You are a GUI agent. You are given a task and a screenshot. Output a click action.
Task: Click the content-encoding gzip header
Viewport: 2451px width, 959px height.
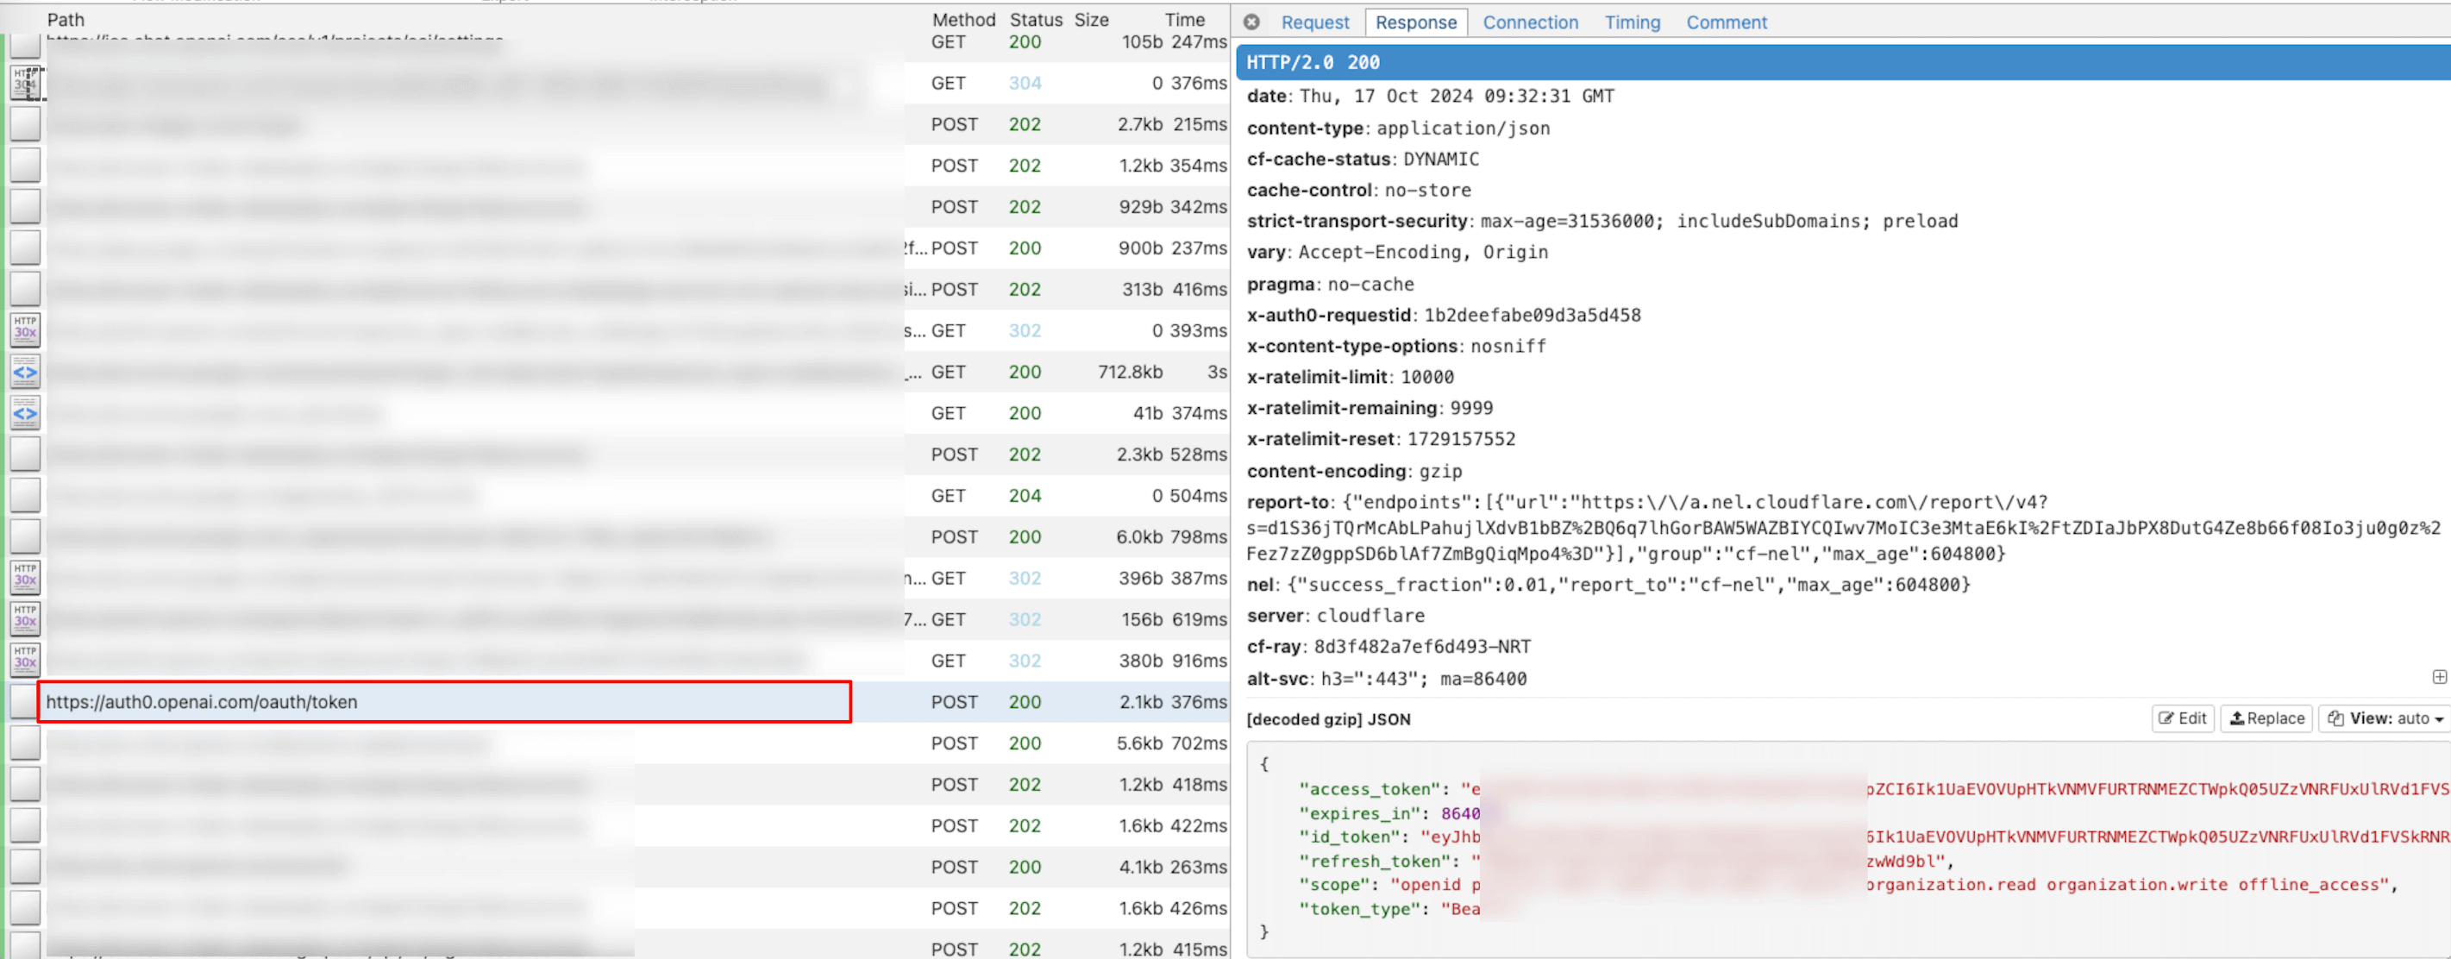[x=1355, y=471]
